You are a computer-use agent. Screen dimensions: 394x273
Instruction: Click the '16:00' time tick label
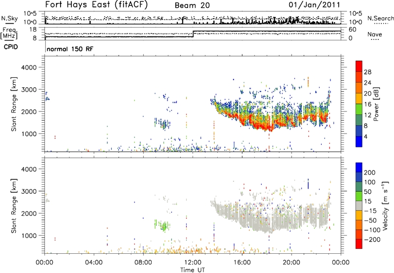(x=242, y=262)
